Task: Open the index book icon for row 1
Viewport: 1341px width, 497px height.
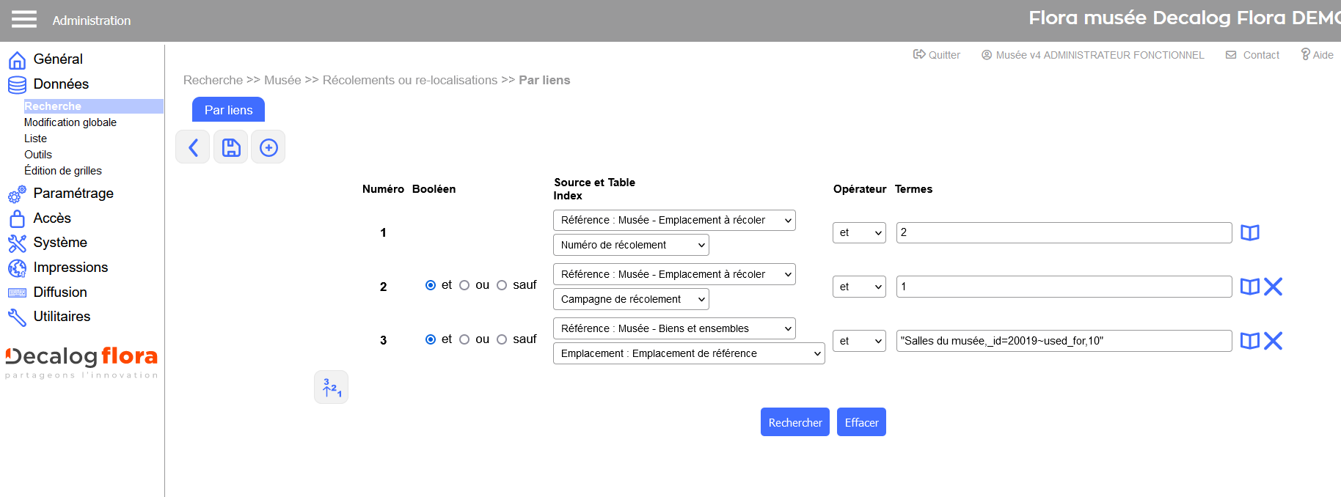Action: coord(1249,232)
